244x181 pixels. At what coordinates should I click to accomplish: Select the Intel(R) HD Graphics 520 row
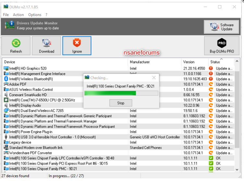pos(118,68)
